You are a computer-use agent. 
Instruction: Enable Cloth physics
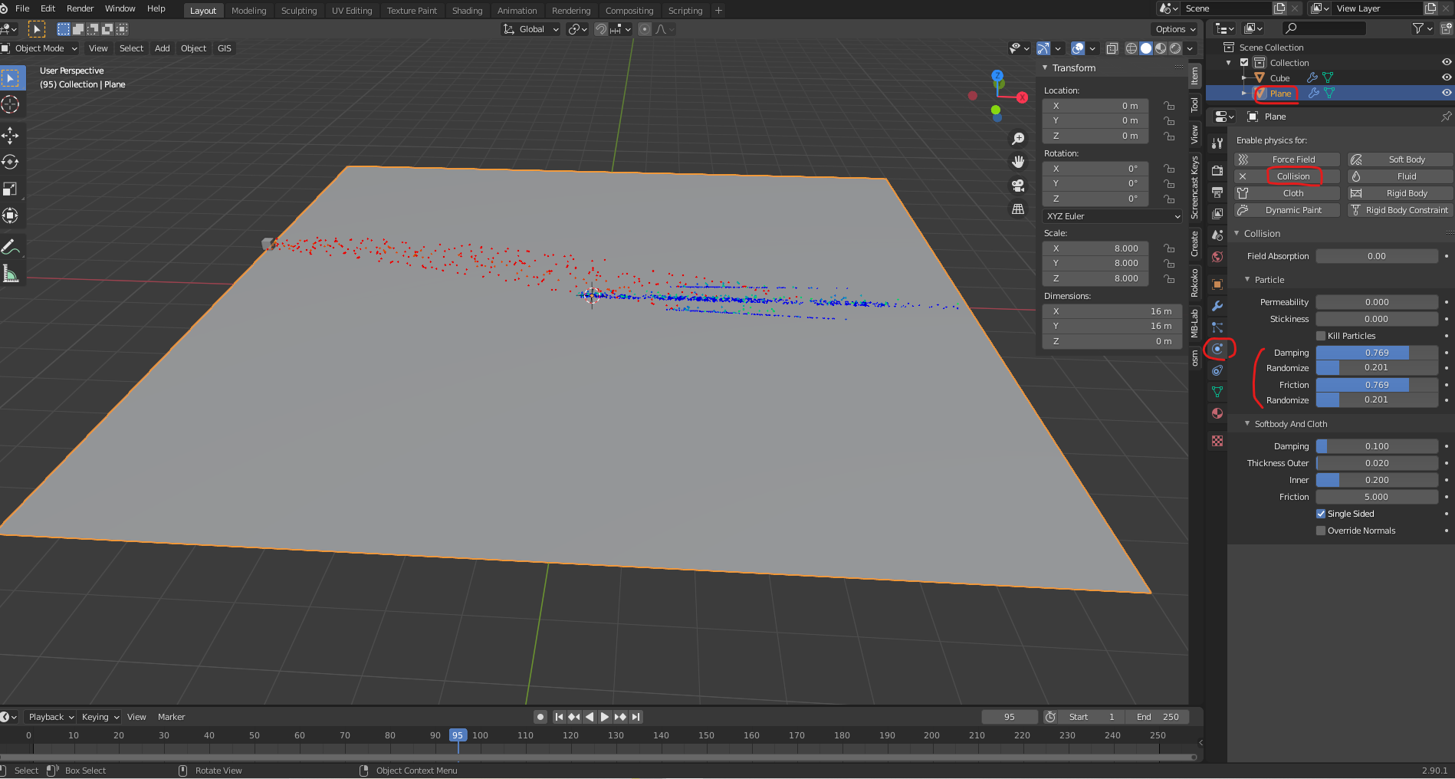tap(1287, 193)
